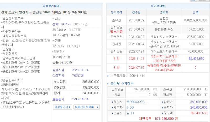The image size is (210, 122).
Task: Click the arrow bullet before 보존등기일
Action: 108,76
